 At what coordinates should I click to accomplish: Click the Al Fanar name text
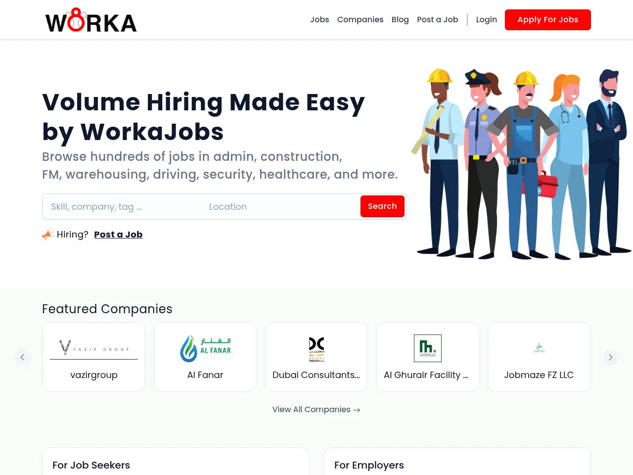[x=205, y=375]
